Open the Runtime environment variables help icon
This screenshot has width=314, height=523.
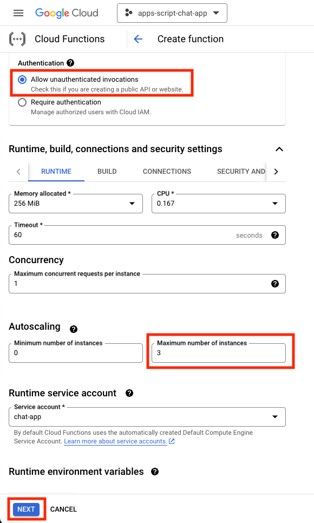click(155, 472)
